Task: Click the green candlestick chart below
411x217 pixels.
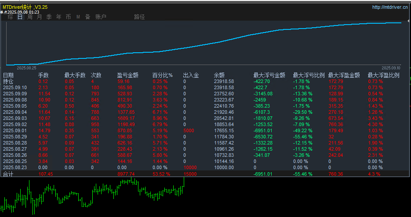Action: coord(92,196)
